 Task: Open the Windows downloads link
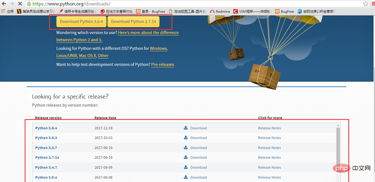coord(159,48)
